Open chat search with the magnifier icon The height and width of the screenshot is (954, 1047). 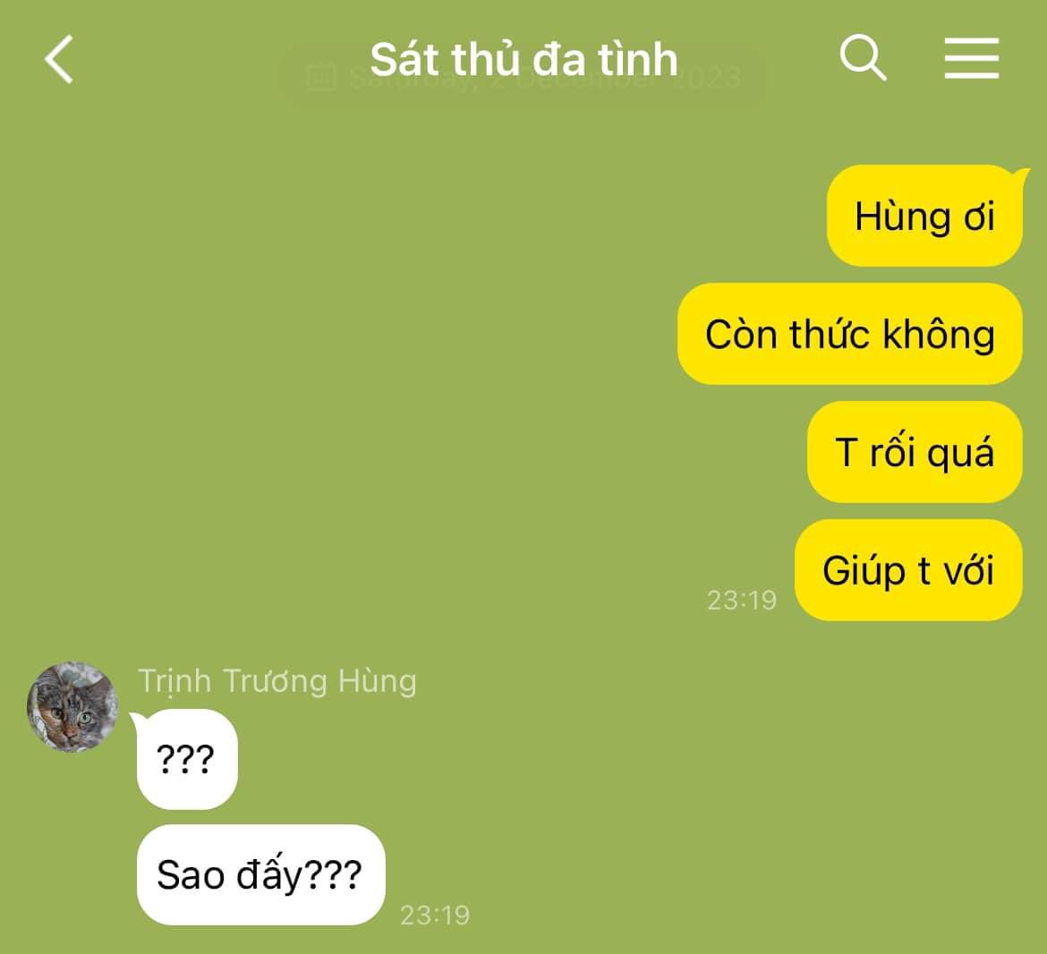(863, 57)
